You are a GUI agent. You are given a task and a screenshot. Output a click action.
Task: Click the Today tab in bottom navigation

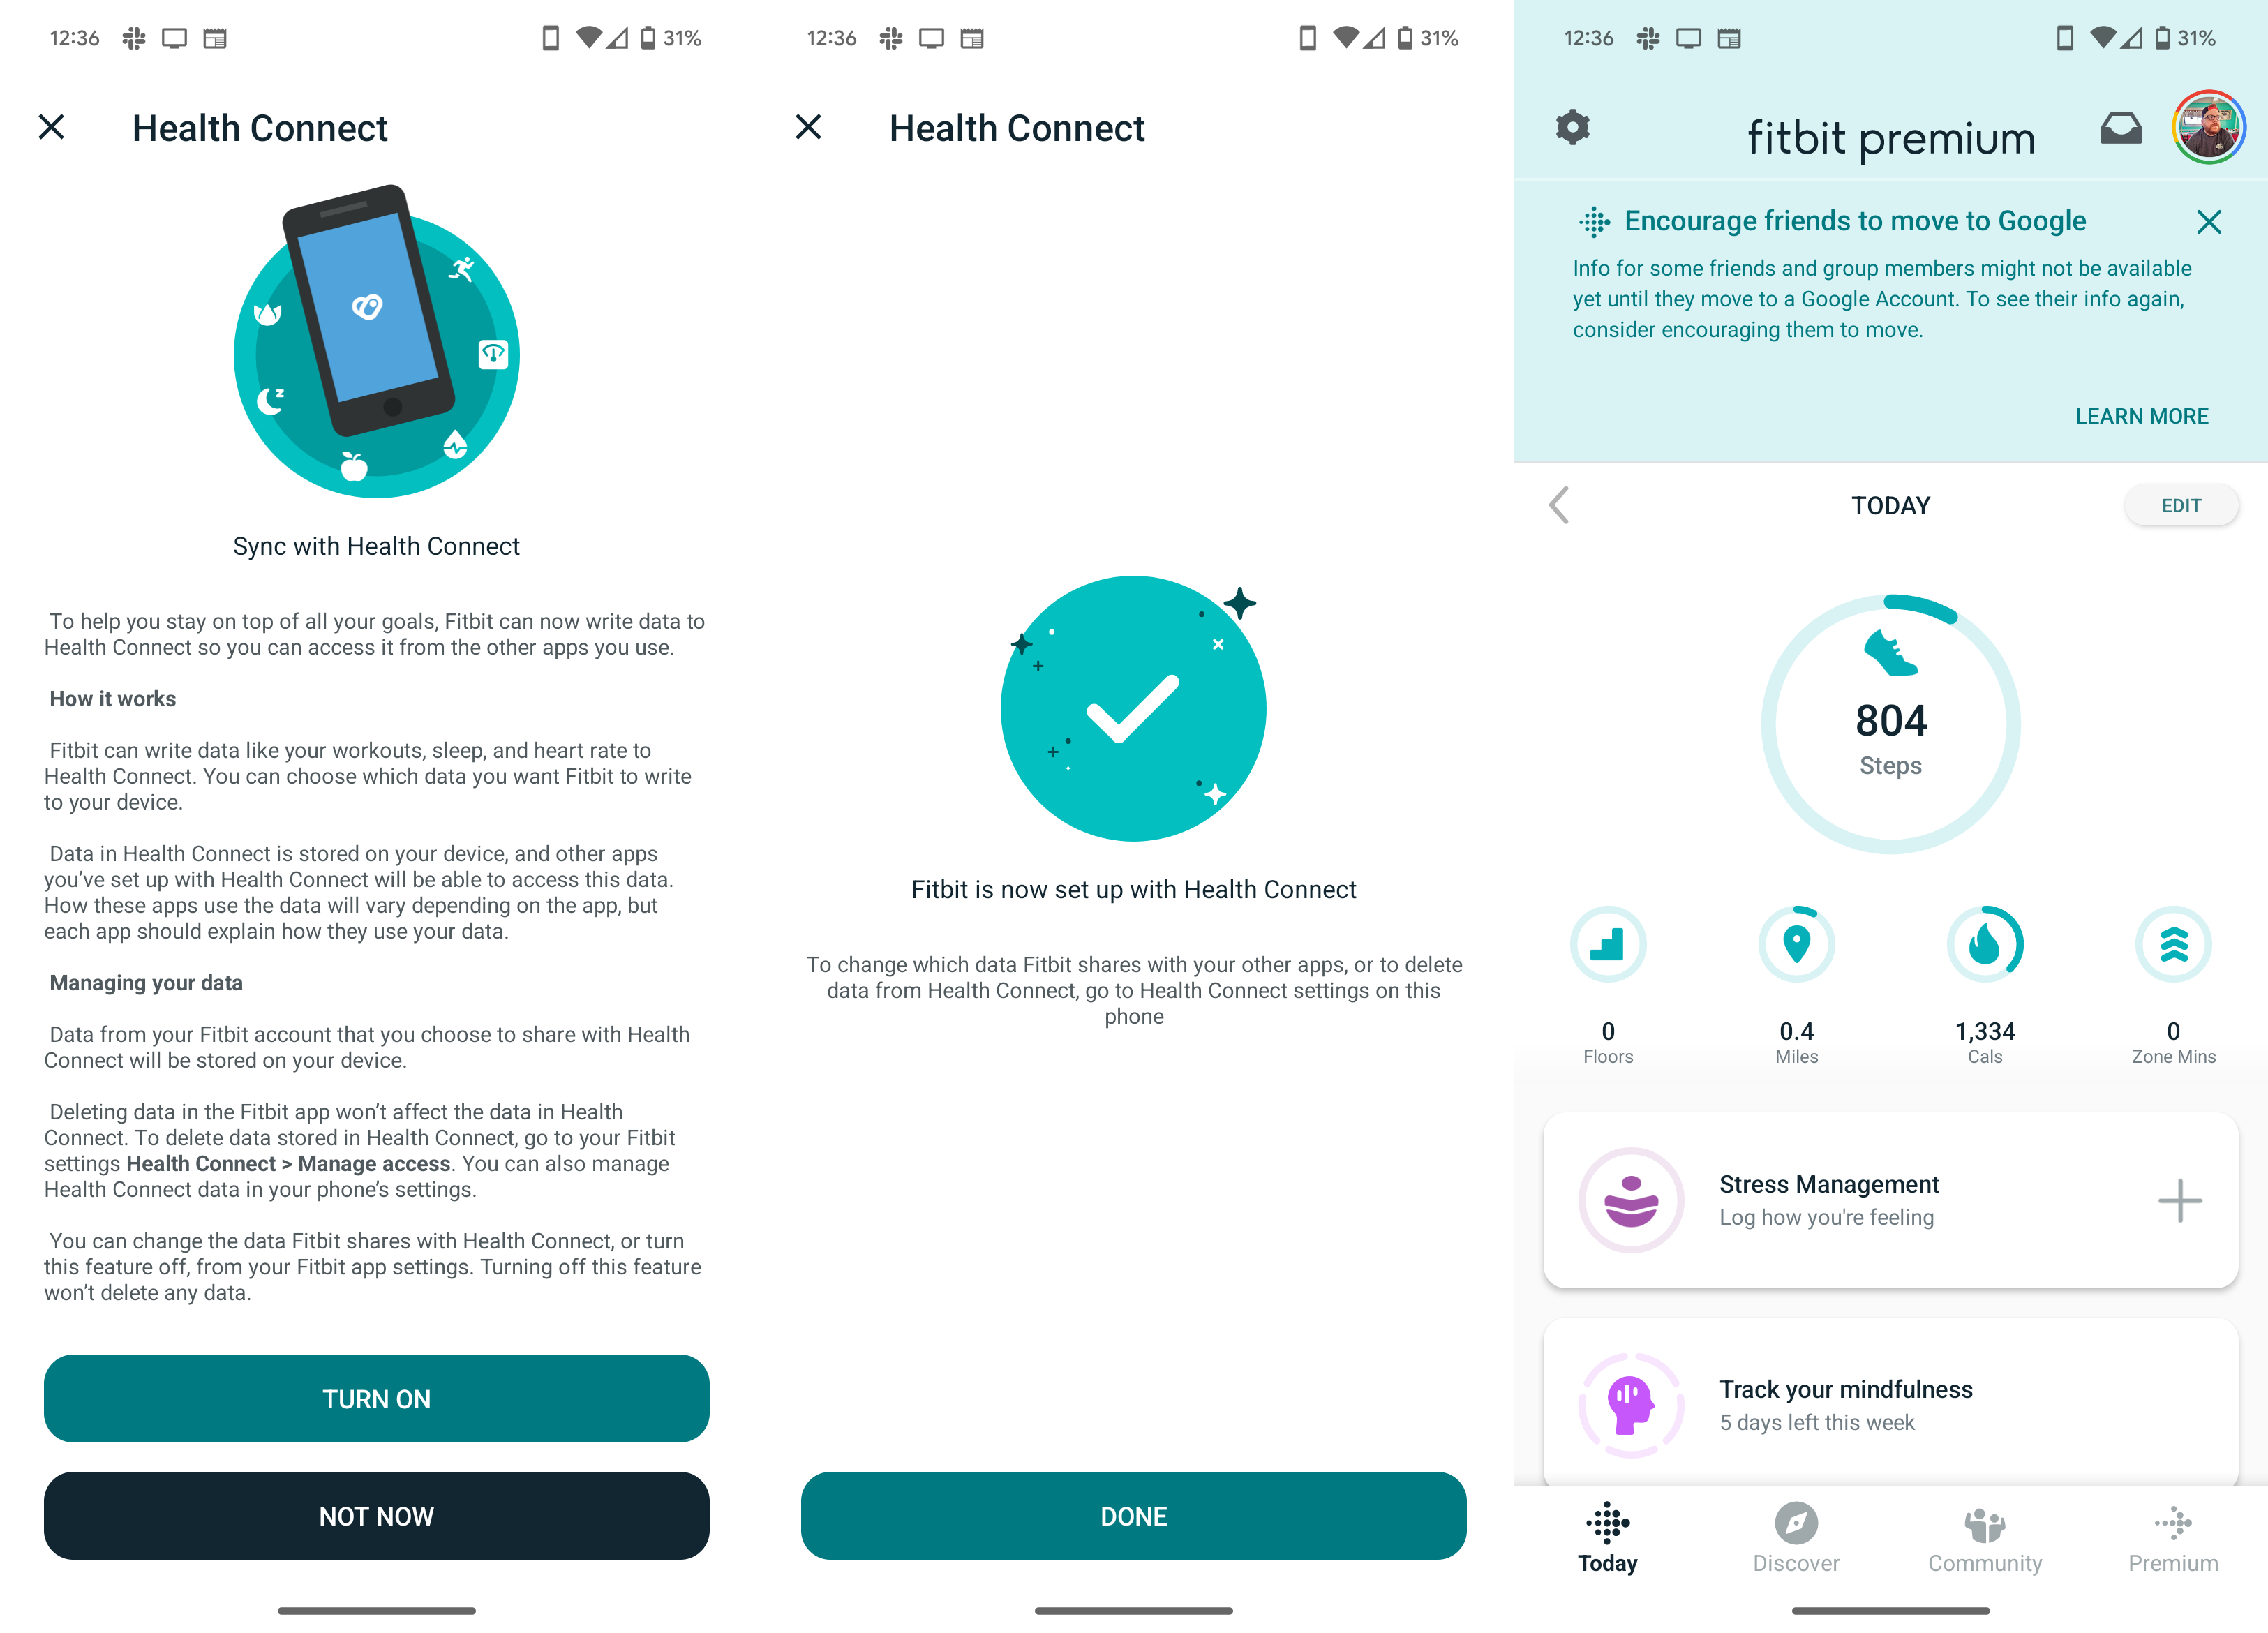pos(1609,1533)
